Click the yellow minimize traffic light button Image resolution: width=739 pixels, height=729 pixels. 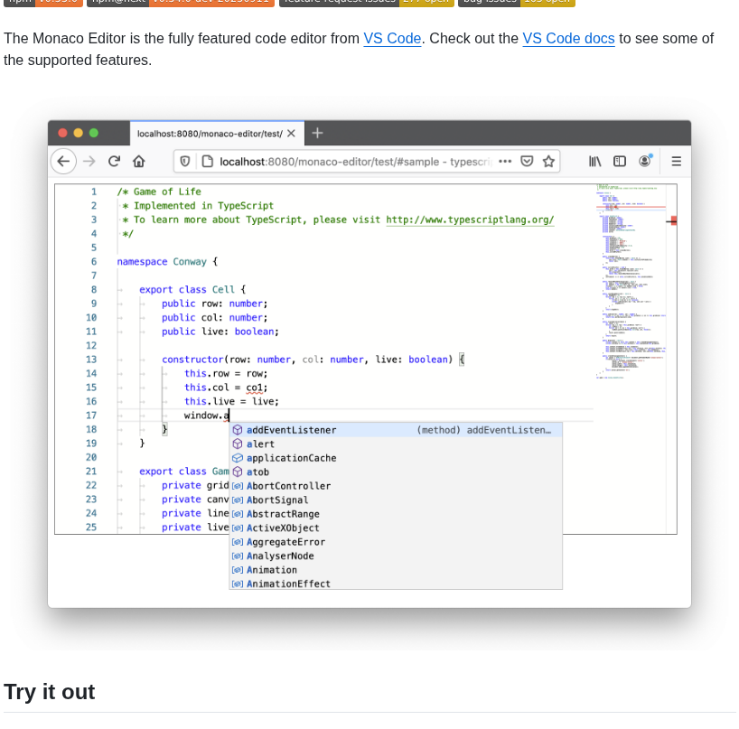coord(79,133)
